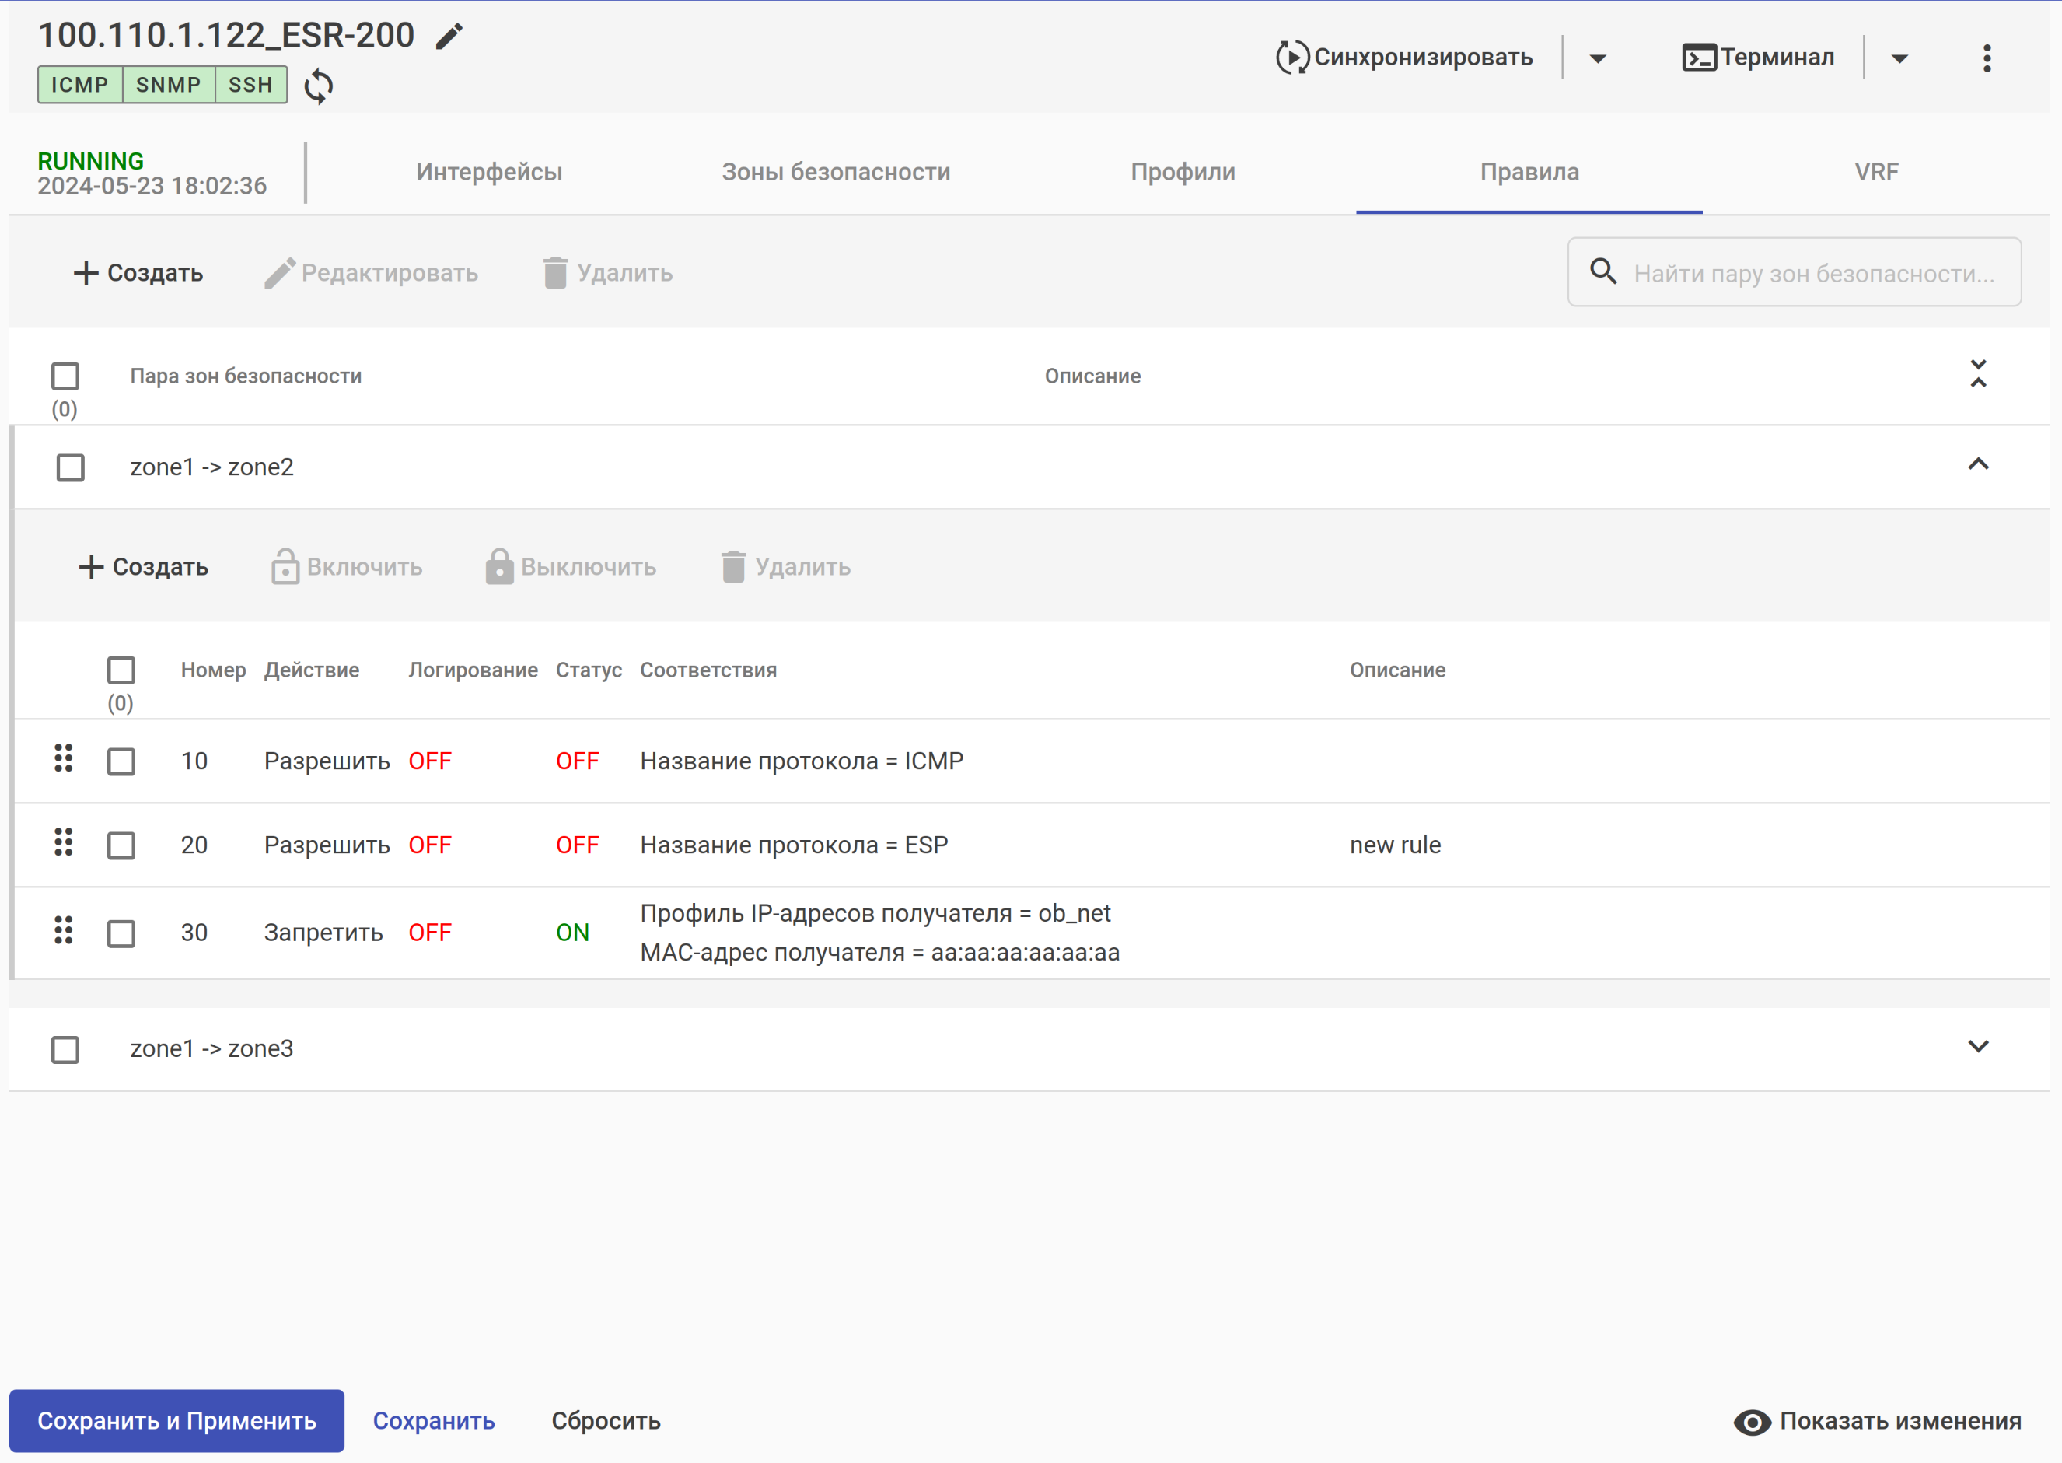Click the pencil icon to rename device
Viewport: 2062px width, 1463px height.
[449, 37]
